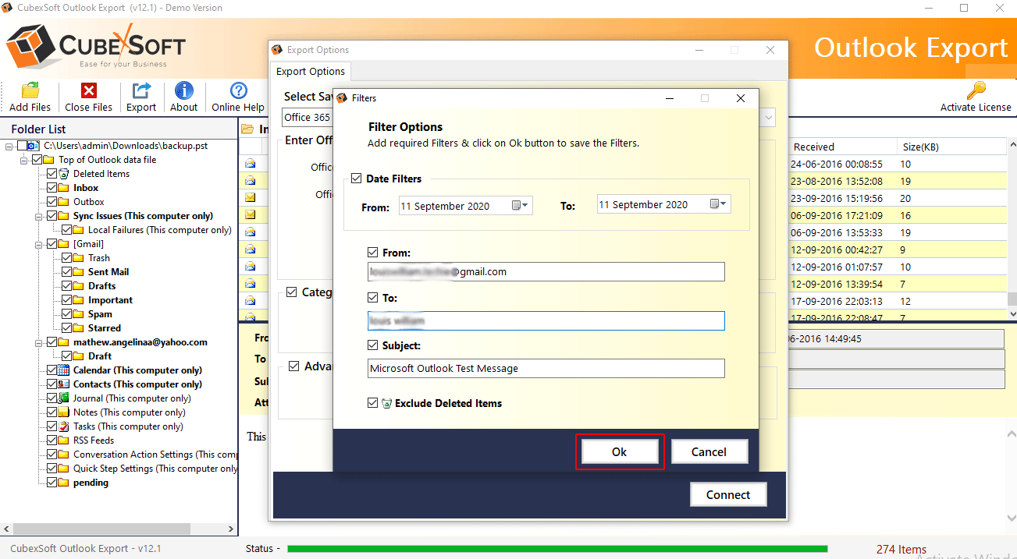The height and width of the screenshot is (559, 1017).
Task: Click the Sent Mail folder icon
Action: click(78, 272)
